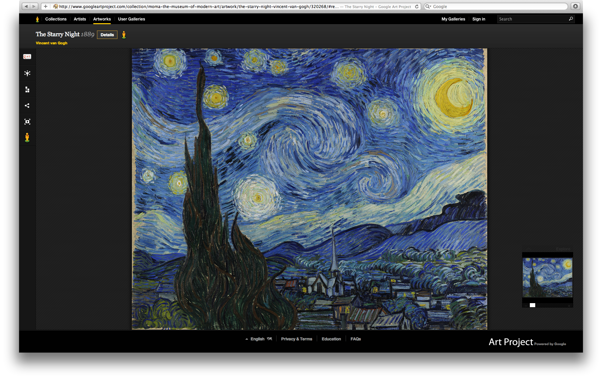Share this artwork via the share icon
The image size is (602, 379).
click(27, 105)
